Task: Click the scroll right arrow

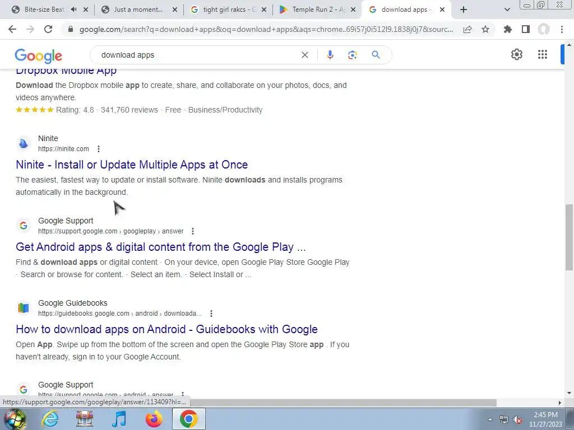Action: tap(559, 403)
